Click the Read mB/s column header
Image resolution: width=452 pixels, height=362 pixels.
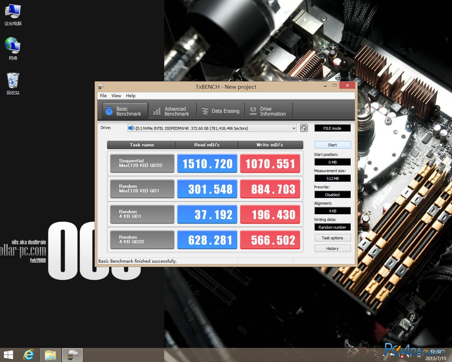coord(207,145)
